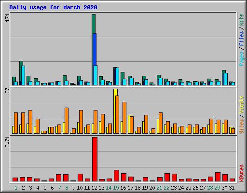247x193 pixels.
Task: Click day label '7' on the axis
Action: 59,188
